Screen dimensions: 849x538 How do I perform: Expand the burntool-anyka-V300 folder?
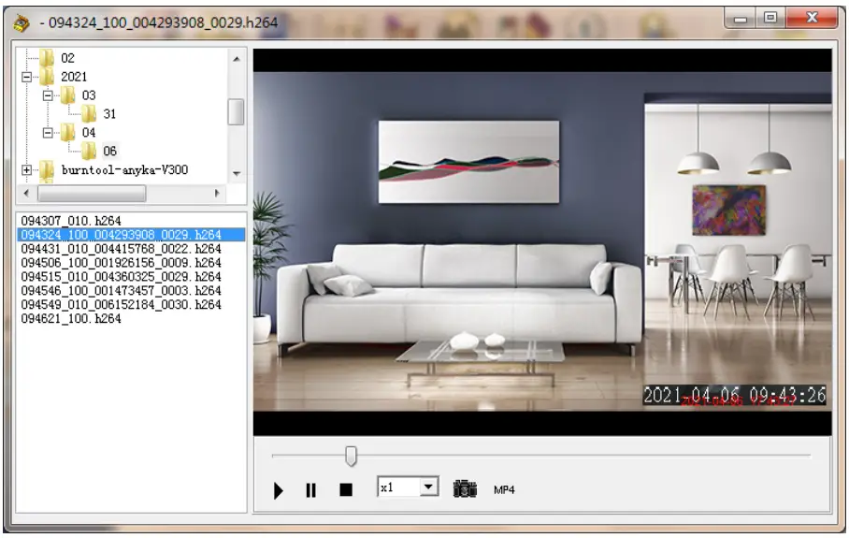coord(26,170)
